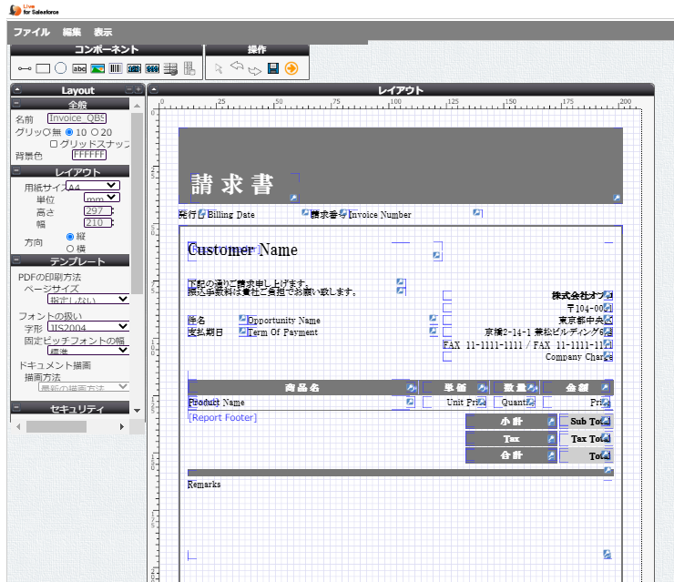Viewport: 674px width, 582px height.
Task: Insert an image component from toolbar
Action: 97,68
